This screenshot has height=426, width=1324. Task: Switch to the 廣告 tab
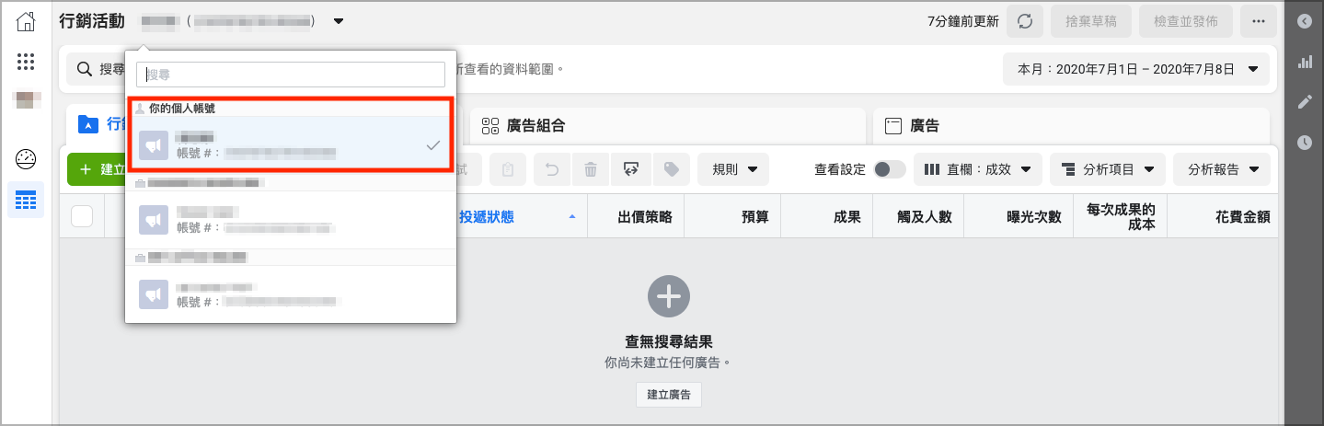1071,126
